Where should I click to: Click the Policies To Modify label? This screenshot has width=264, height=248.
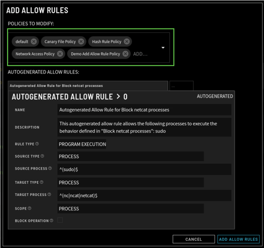click(31, 24)
